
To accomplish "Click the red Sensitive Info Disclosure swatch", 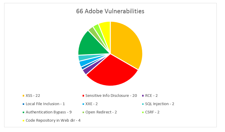I will [83, 96].
